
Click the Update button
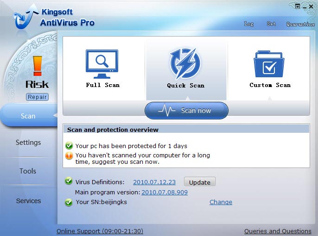(199, 182)
